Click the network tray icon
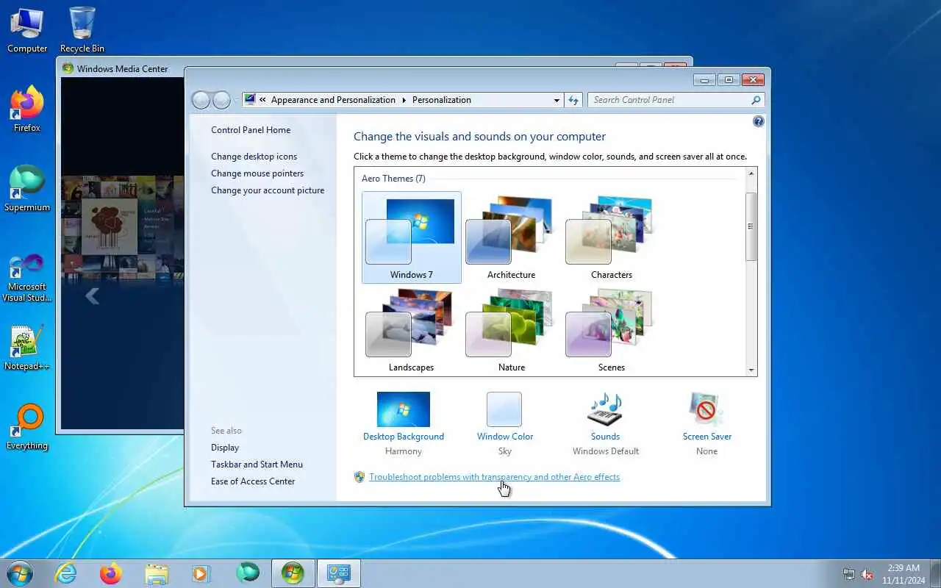Screen dimensions: 941x588 (849, 575)
